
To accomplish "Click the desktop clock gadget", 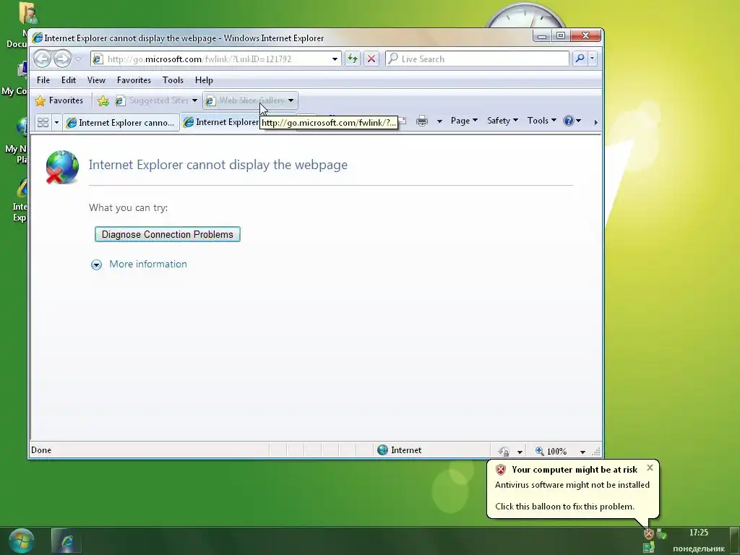I will (x=525, y=15).
